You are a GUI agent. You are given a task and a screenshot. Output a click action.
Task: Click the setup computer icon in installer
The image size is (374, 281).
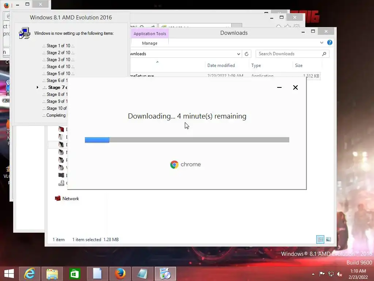[x=24, y=33]
